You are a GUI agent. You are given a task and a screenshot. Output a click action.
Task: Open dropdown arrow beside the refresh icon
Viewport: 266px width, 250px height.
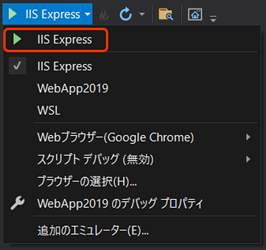[x=142, y=14]
